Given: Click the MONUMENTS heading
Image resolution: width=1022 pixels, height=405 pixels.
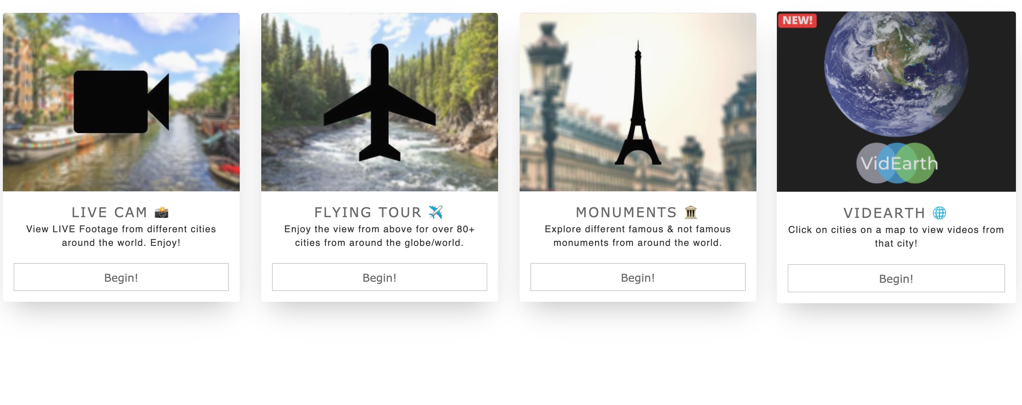Looking at the screenshot, I should [626, 213].
